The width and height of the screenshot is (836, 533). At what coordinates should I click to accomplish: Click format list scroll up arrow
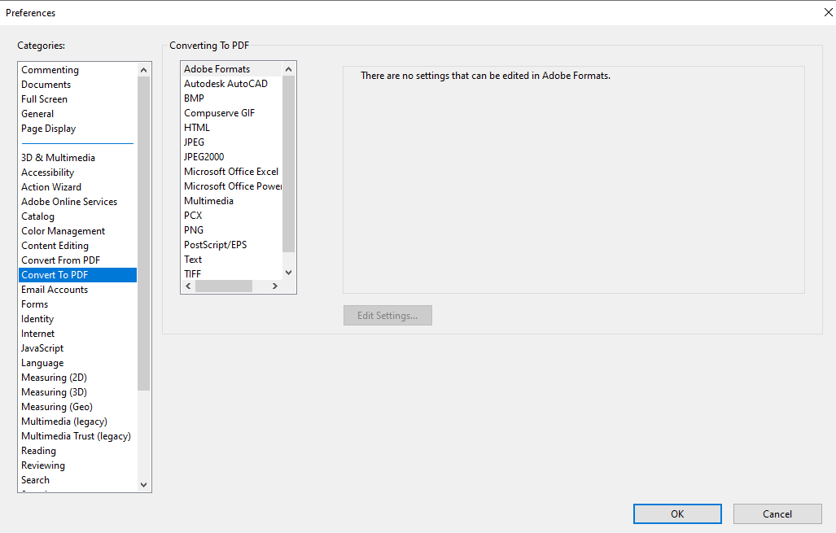[288, 69]
